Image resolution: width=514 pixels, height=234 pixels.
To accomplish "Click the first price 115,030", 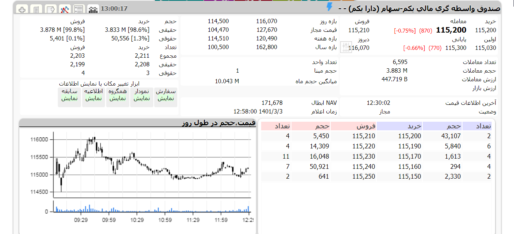I will [486, 48].
